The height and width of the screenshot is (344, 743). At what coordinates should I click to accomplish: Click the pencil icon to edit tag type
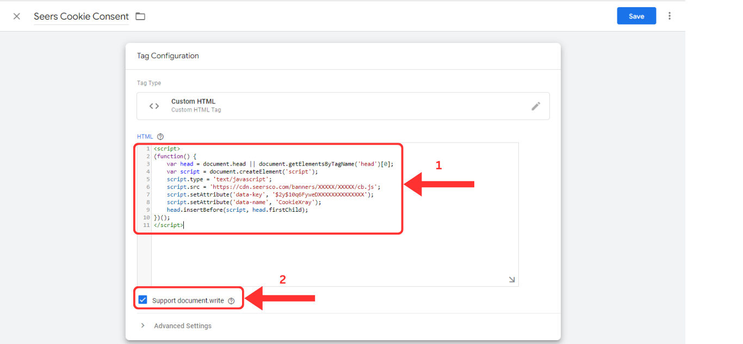click(536, 106)
